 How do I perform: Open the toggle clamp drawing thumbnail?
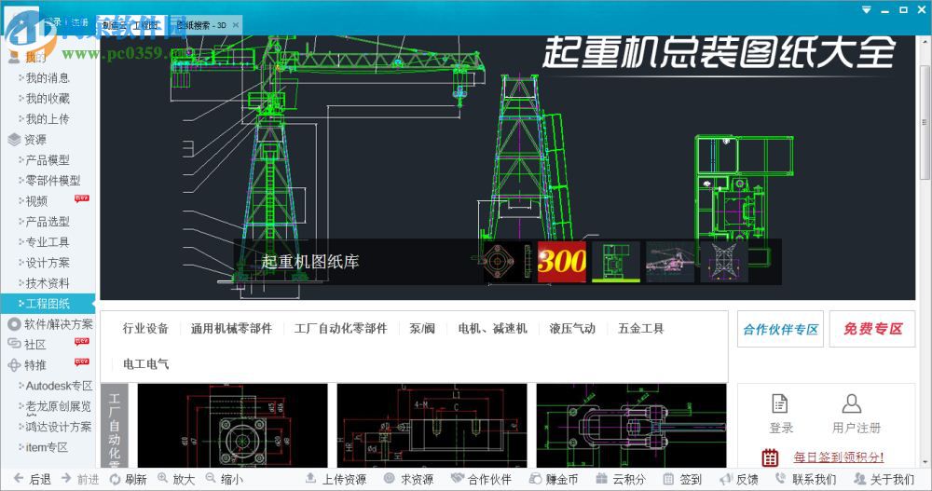[x=631, y=425]
